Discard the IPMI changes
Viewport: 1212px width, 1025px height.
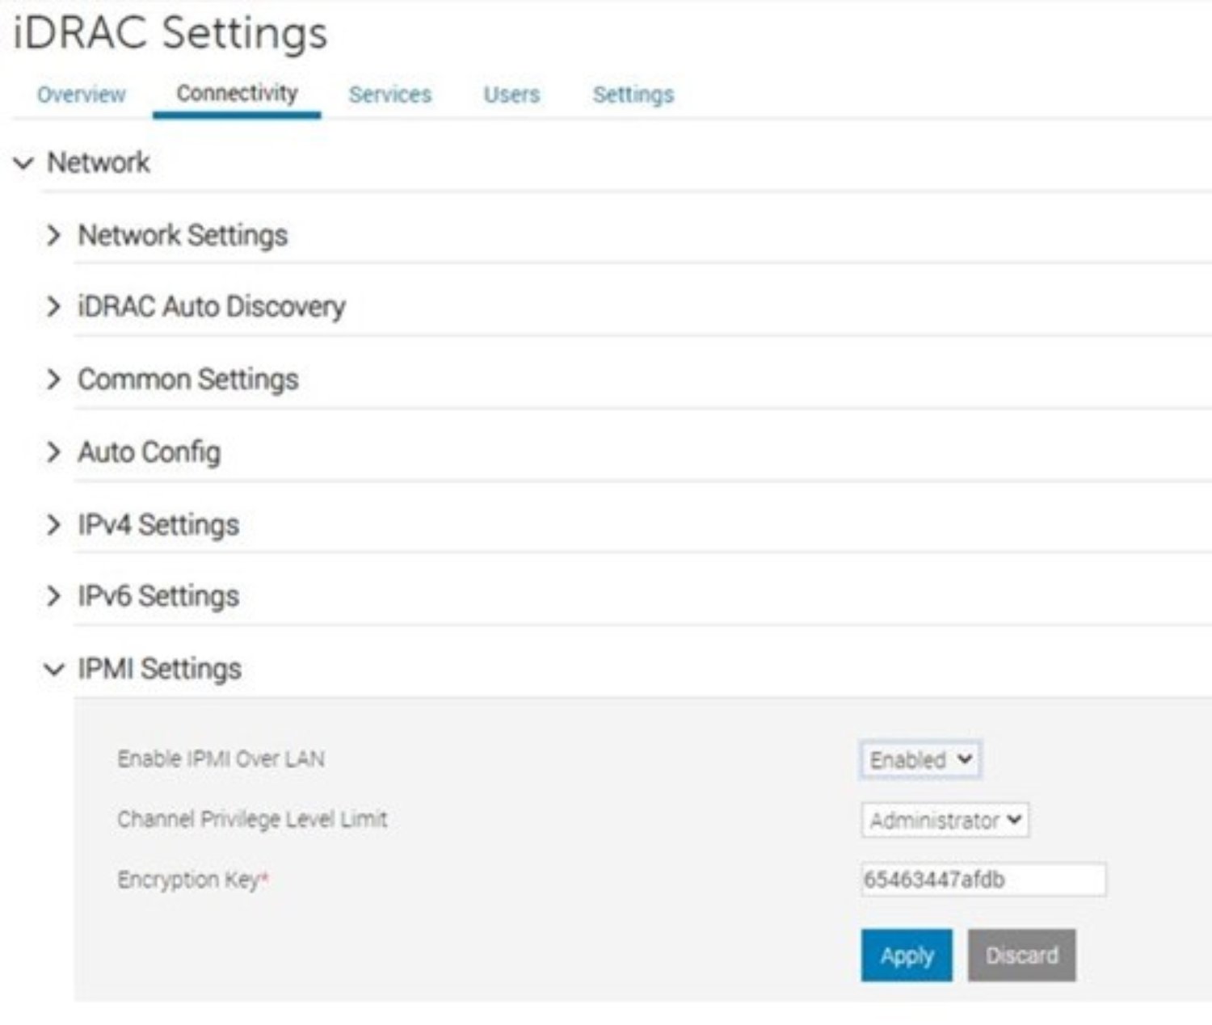click(1021, 956)
